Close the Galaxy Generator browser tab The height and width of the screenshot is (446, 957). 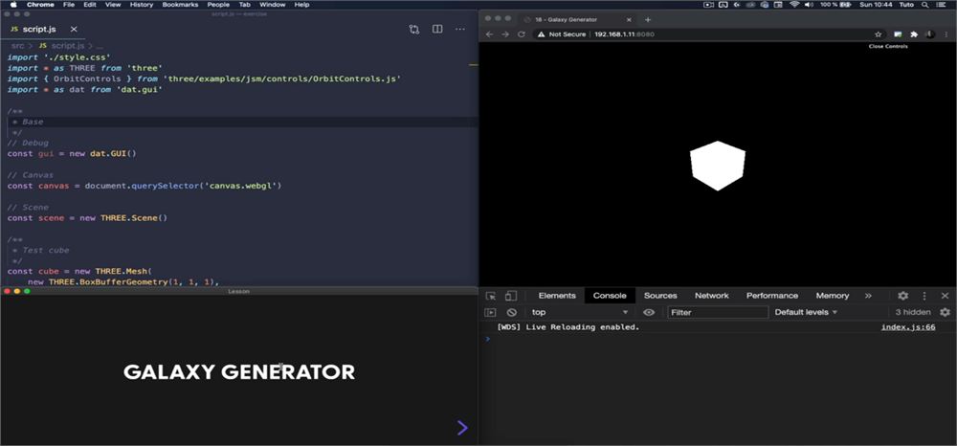(628, 19)
